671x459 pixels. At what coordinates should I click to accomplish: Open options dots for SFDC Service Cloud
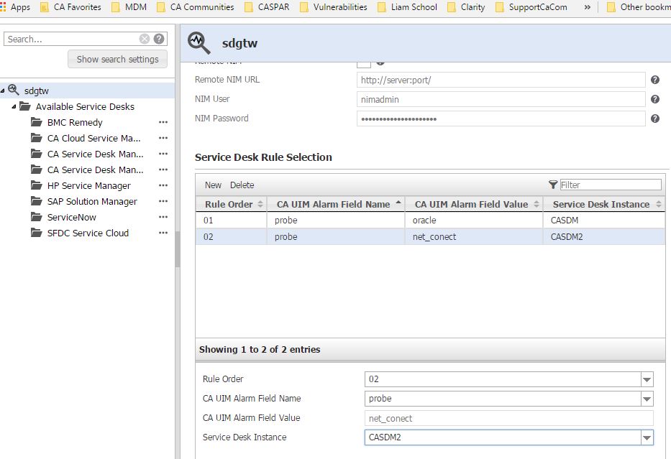click(x=163, y=233)
